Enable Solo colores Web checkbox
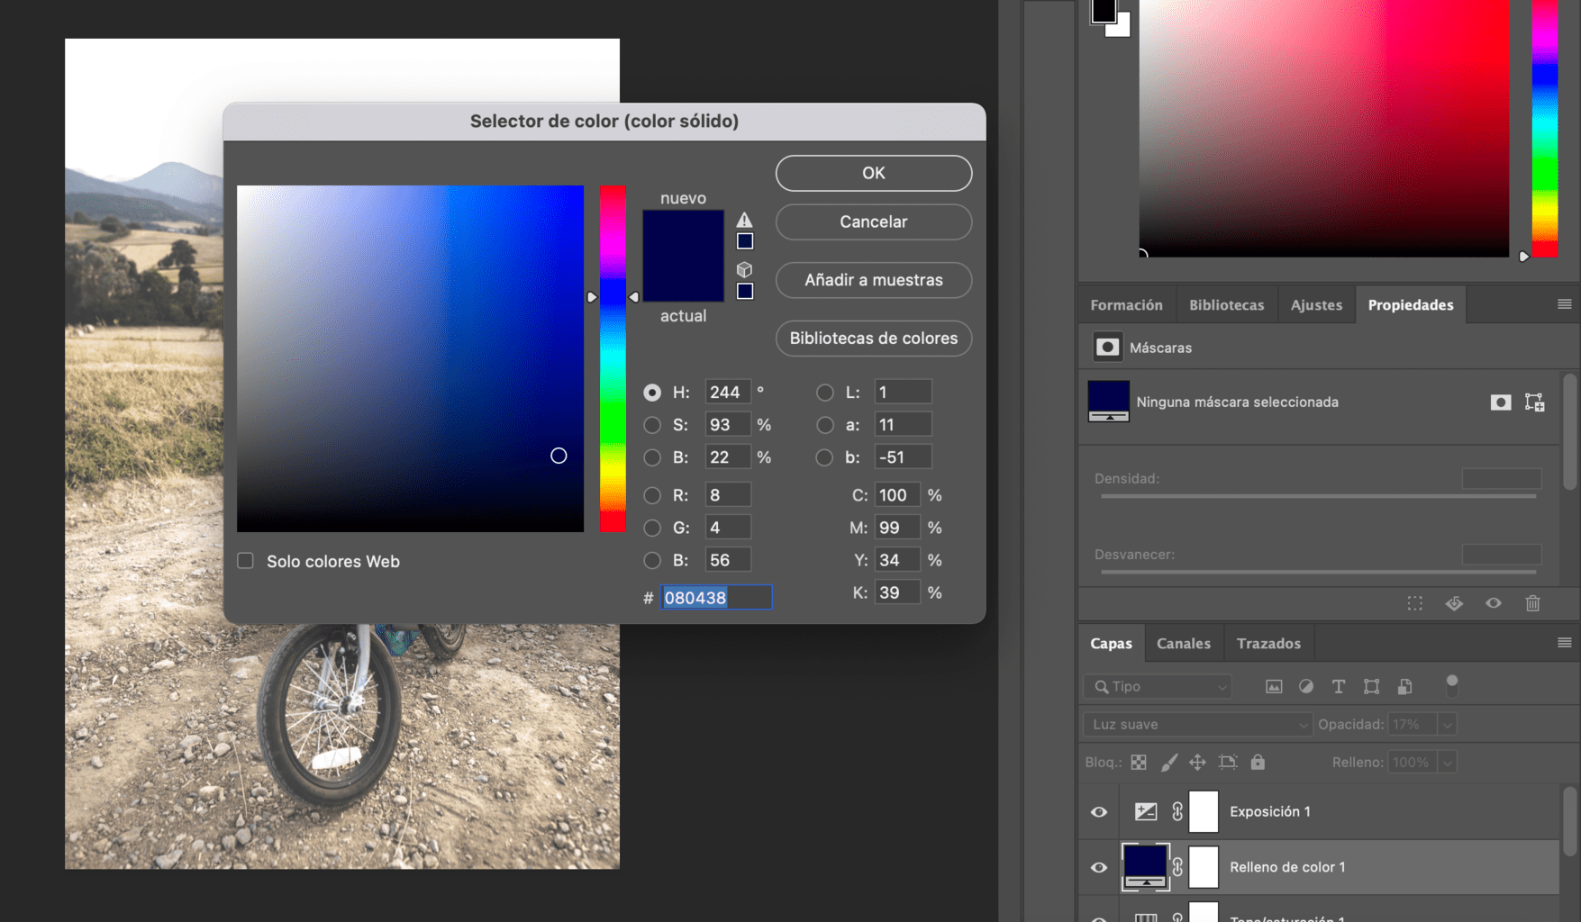This screenshot has height=922, width=1581. point(245,561)
